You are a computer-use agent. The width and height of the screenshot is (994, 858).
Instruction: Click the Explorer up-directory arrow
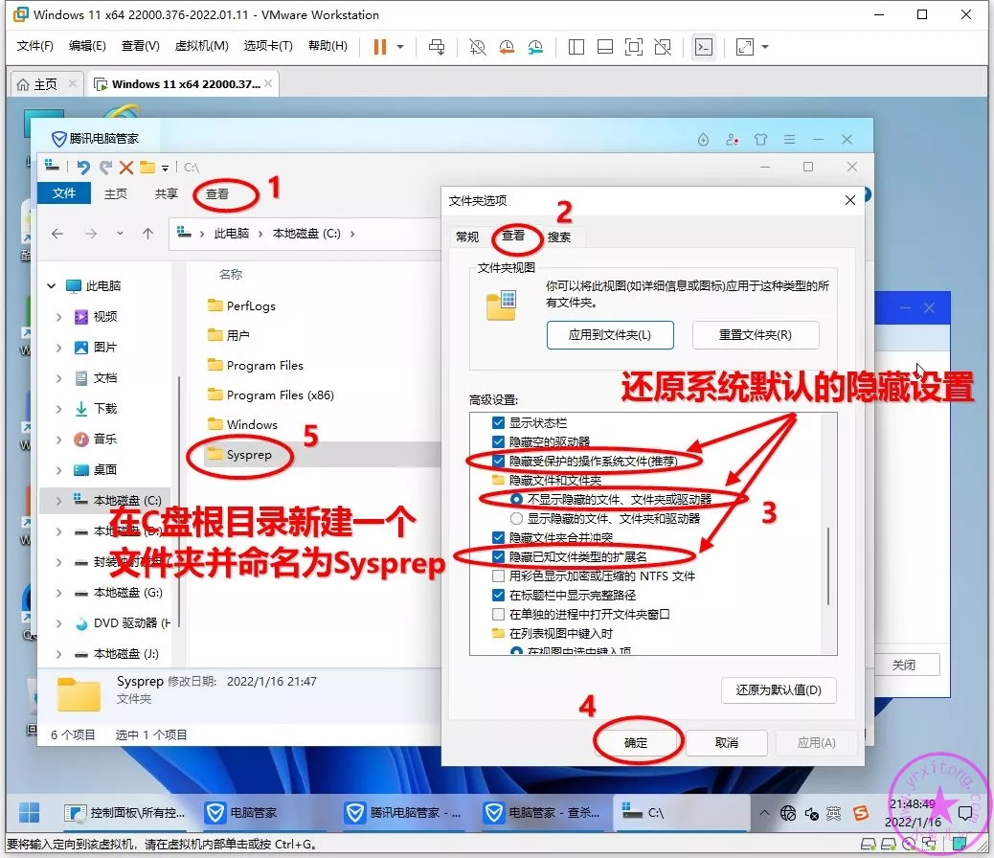(x=147, y=233)
